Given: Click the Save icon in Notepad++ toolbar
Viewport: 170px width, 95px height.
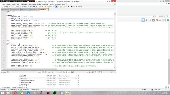Looking at the screenshot, I should point(7,7).
